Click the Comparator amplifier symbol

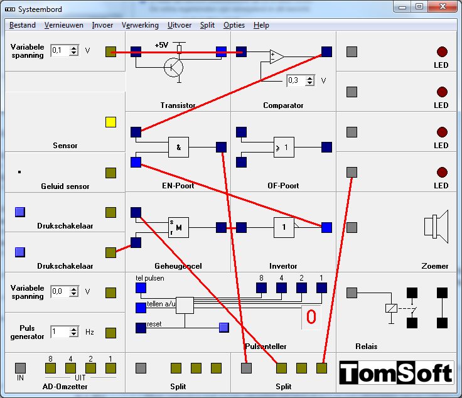(277, 56)
